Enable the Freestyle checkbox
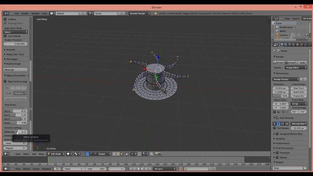The height and width of the screenshot is (176, 313). (277, 153)
